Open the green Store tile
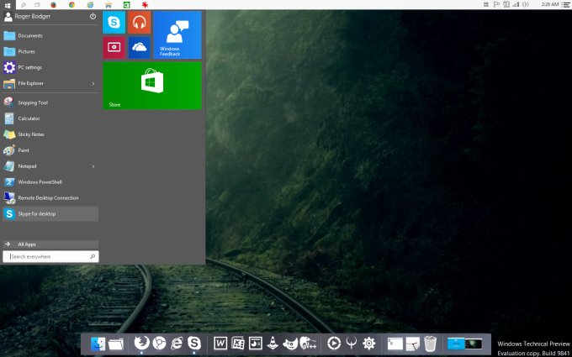 point(152,85)
